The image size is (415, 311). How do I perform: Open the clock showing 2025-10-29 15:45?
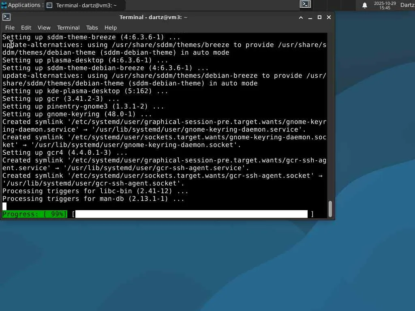click(385, 5)
